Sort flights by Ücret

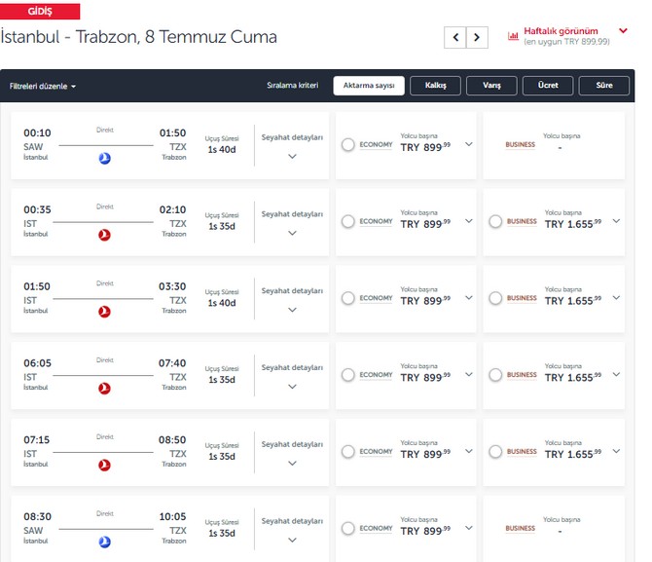[548, 86]
